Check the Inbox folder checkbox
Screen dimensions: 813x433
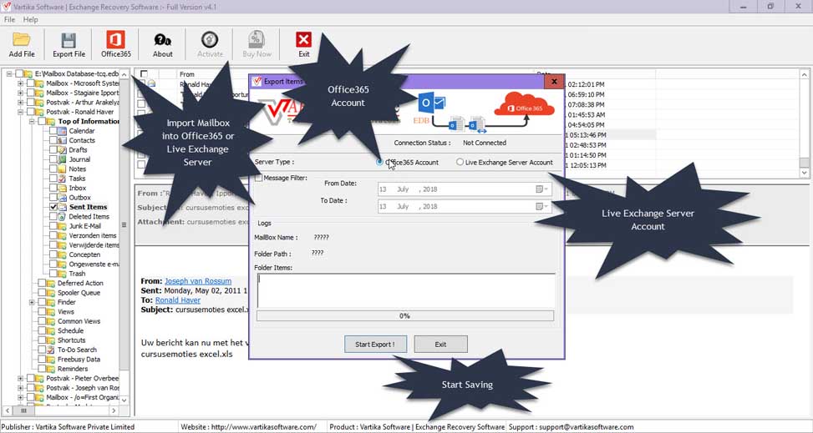(x=53, y=188)
